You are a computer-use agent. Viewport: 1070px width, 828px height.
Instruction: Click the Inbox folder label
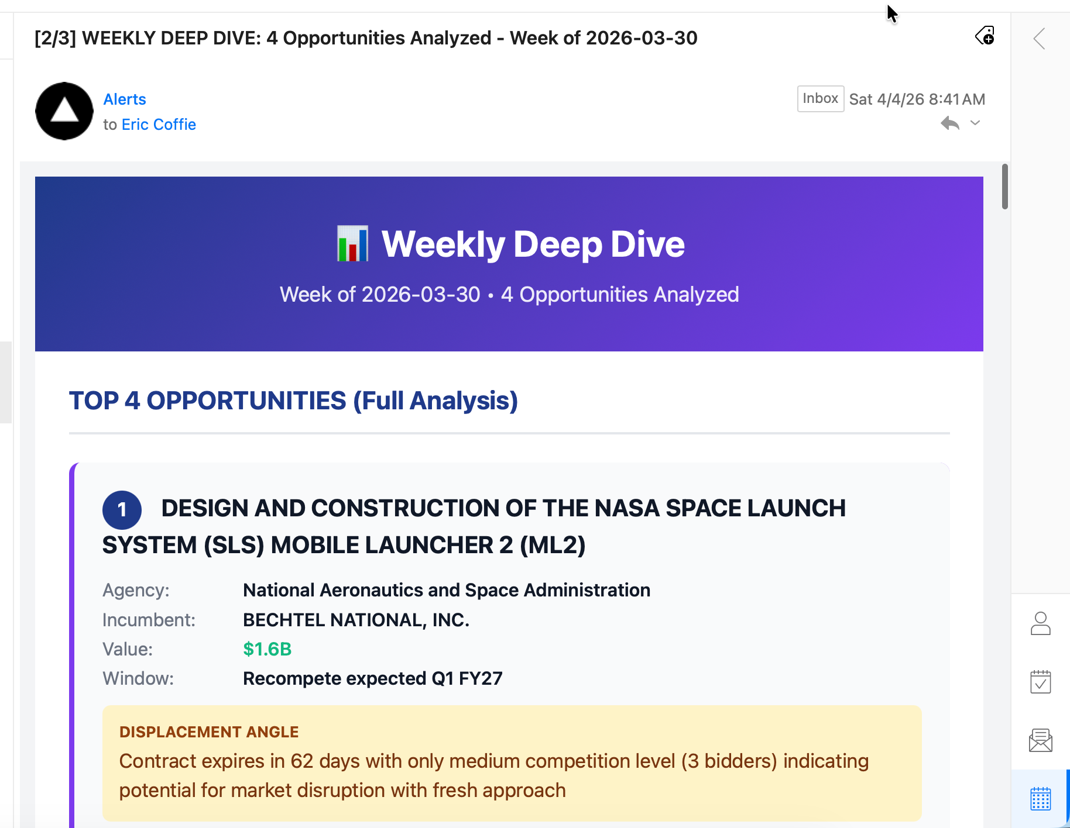pyautogui.click(x=820, y=99)
